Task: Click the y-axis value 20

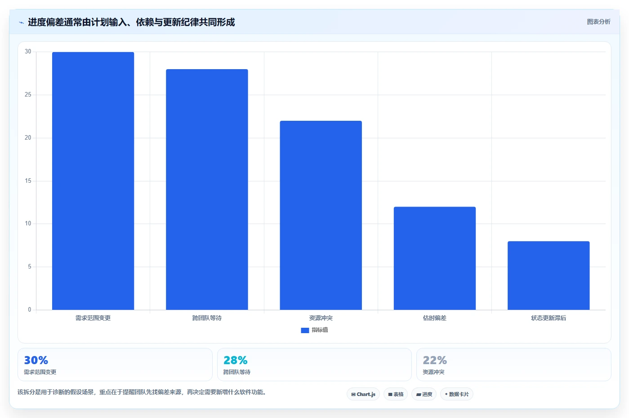Action: (28, 138)
